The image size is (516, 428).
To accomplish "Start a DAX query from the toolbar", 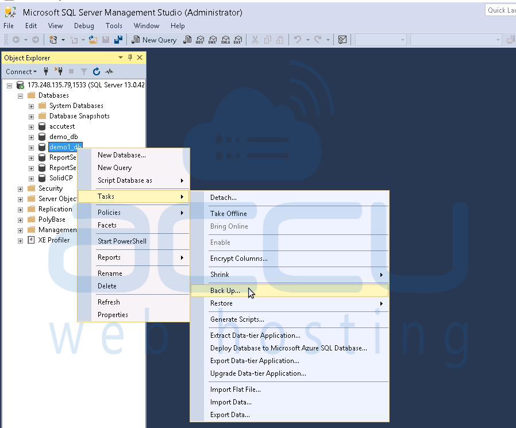I will point(238,40).
